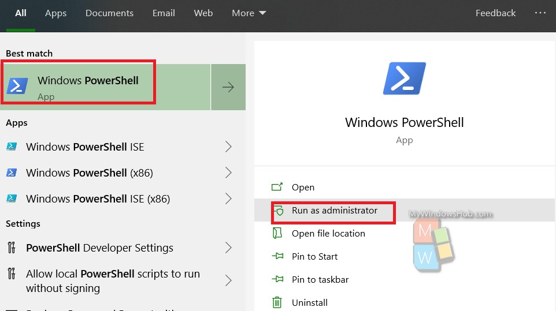Switch to the All search tab

[21, 13]
